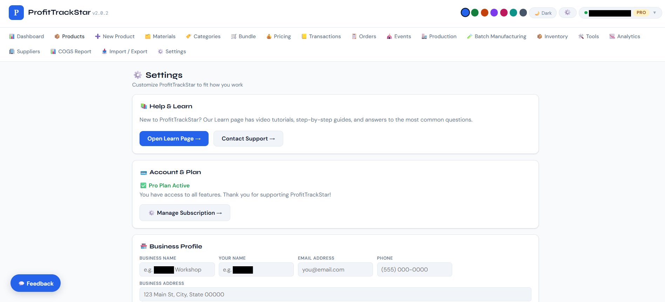
Task: Click the Contact Support button
Action: coord(248,138)
